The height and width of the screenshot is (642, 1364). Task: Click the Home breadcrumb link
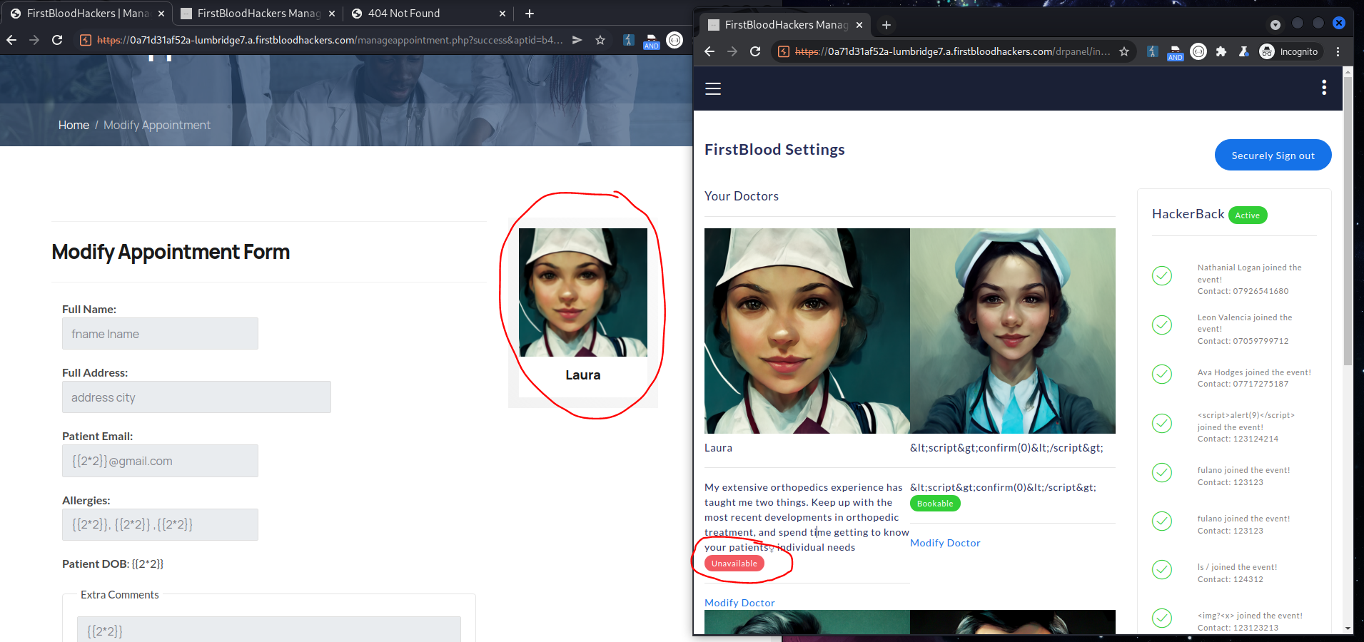(x=74, y=125)
